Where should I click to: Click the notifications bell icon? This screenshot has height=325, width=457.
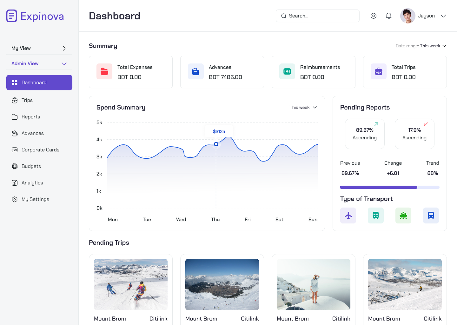click(388, 16)
